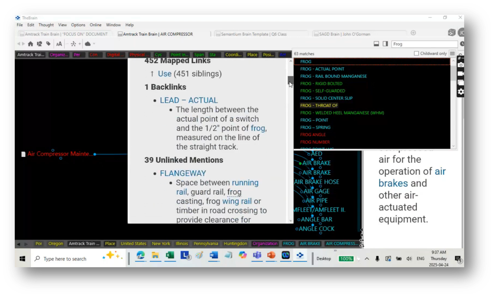Viewport: 494px width, 297px height.
Task: Select FROG - RAIL BOUND MANGANESE result
Action: click(333, 76)
